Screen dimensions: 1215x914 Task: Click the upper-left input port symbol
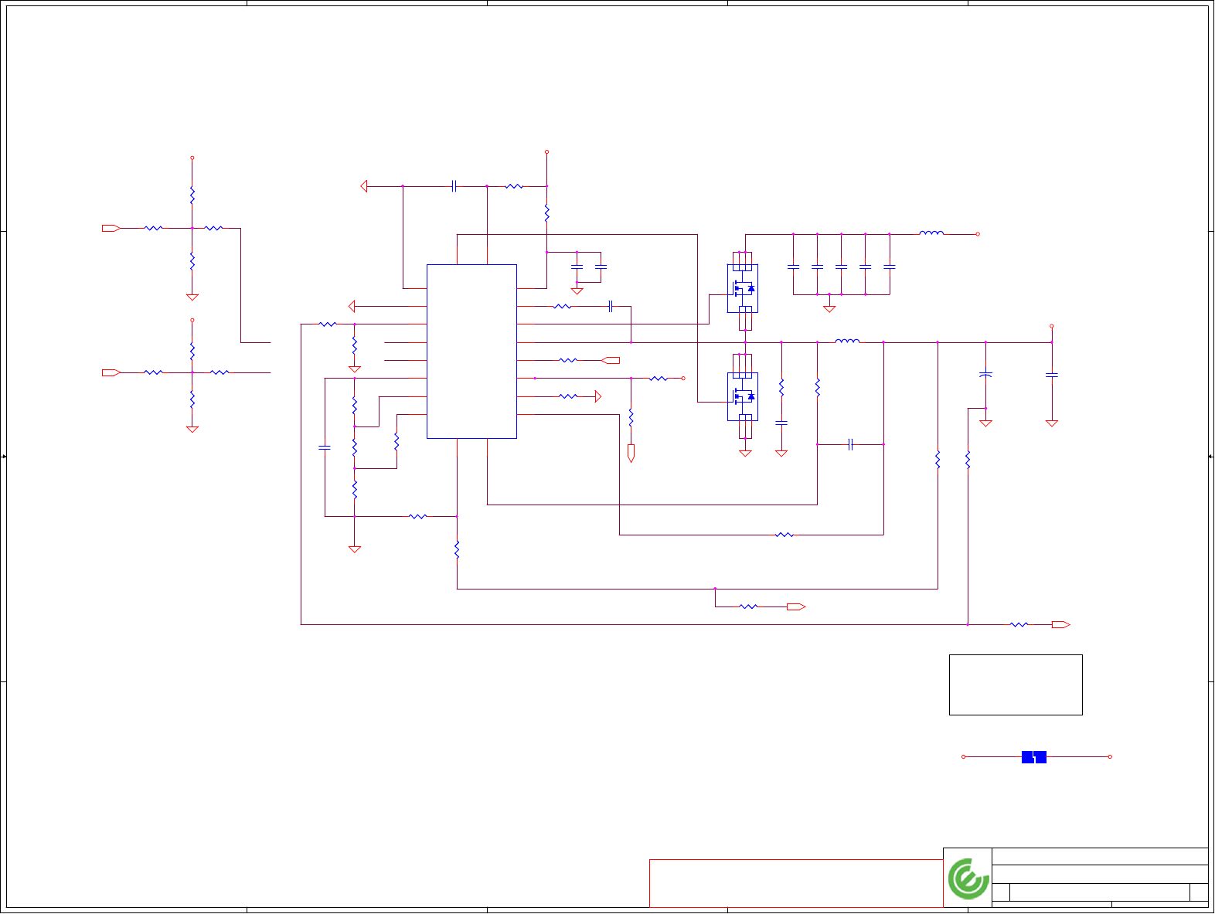(x=111, y=228)
